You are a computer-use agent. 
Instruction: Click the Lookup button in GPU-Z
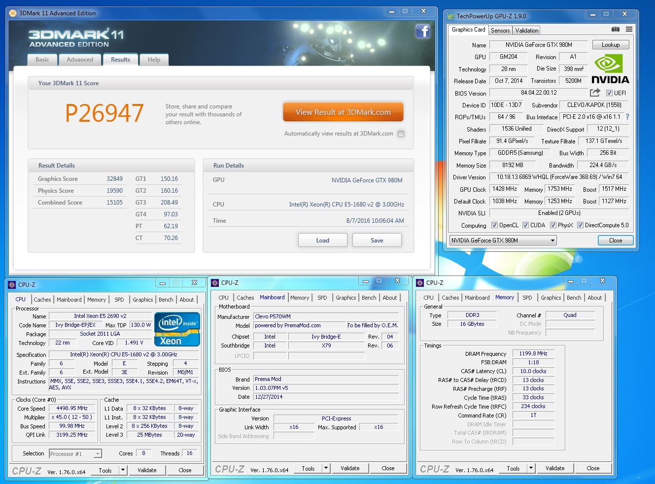click(611, 45)
